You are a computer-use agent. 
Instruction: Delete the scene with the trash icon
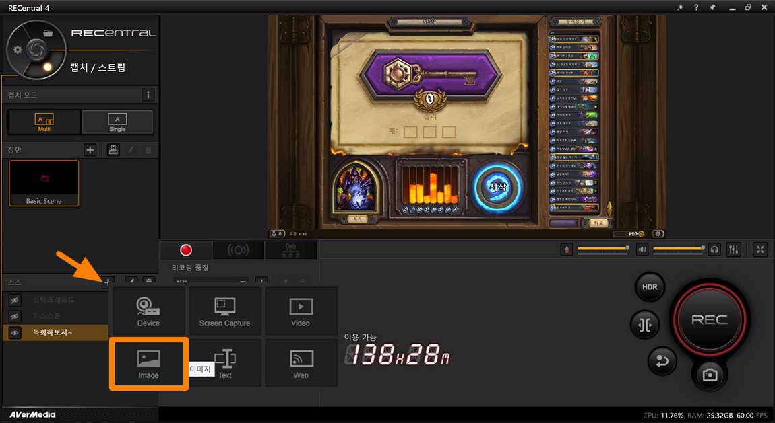(x=148, y=150)
